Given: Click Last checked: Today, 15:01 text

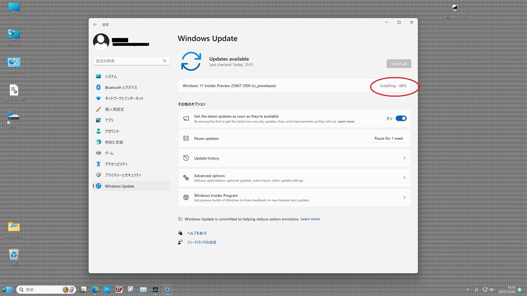Looking at the screenshot, I should point(231,65).
